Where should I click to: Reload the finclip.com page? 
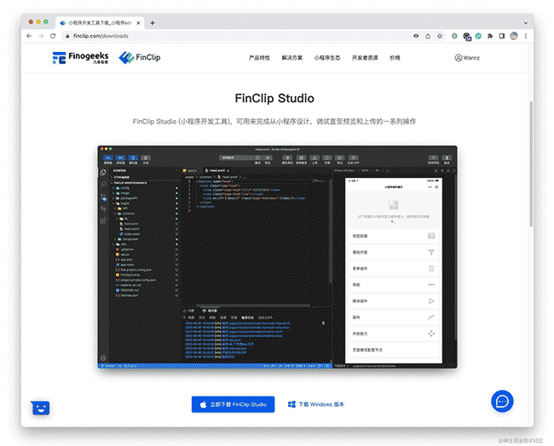click(53, 36)
